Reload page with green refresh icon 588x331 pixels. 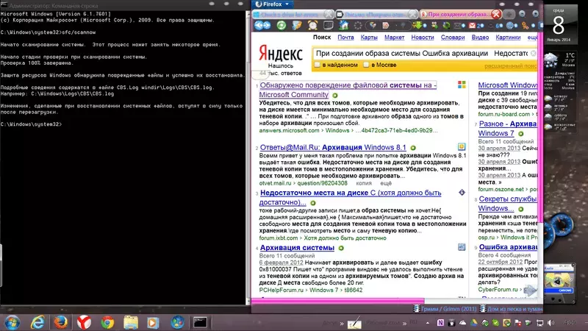point(282,25)
